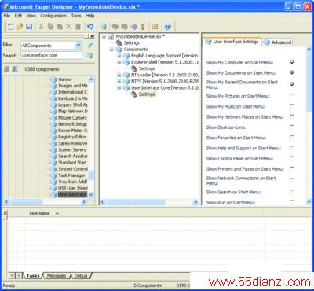Collapse the User Interface Core node
The width and height of the screenshot is (314, 291).
tap(119, 88)
